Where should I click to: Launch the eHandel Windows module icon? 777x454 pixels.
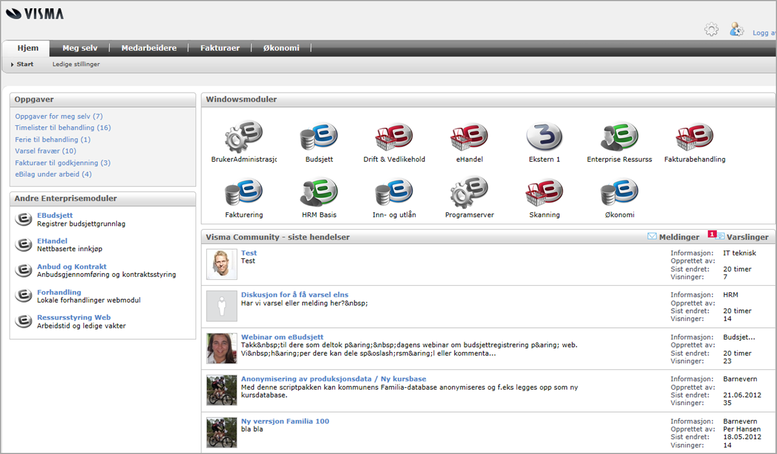click(469, 136)
